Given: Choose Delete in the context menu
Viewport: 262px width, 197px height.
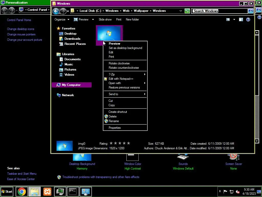Looking at the screenshot, I should [x=125, y=116].
